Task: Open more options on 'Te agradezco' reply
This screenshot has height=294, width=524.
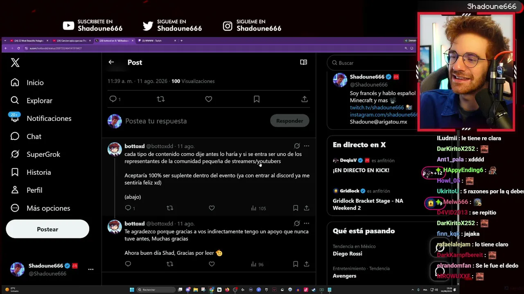Action: point(306,223)
